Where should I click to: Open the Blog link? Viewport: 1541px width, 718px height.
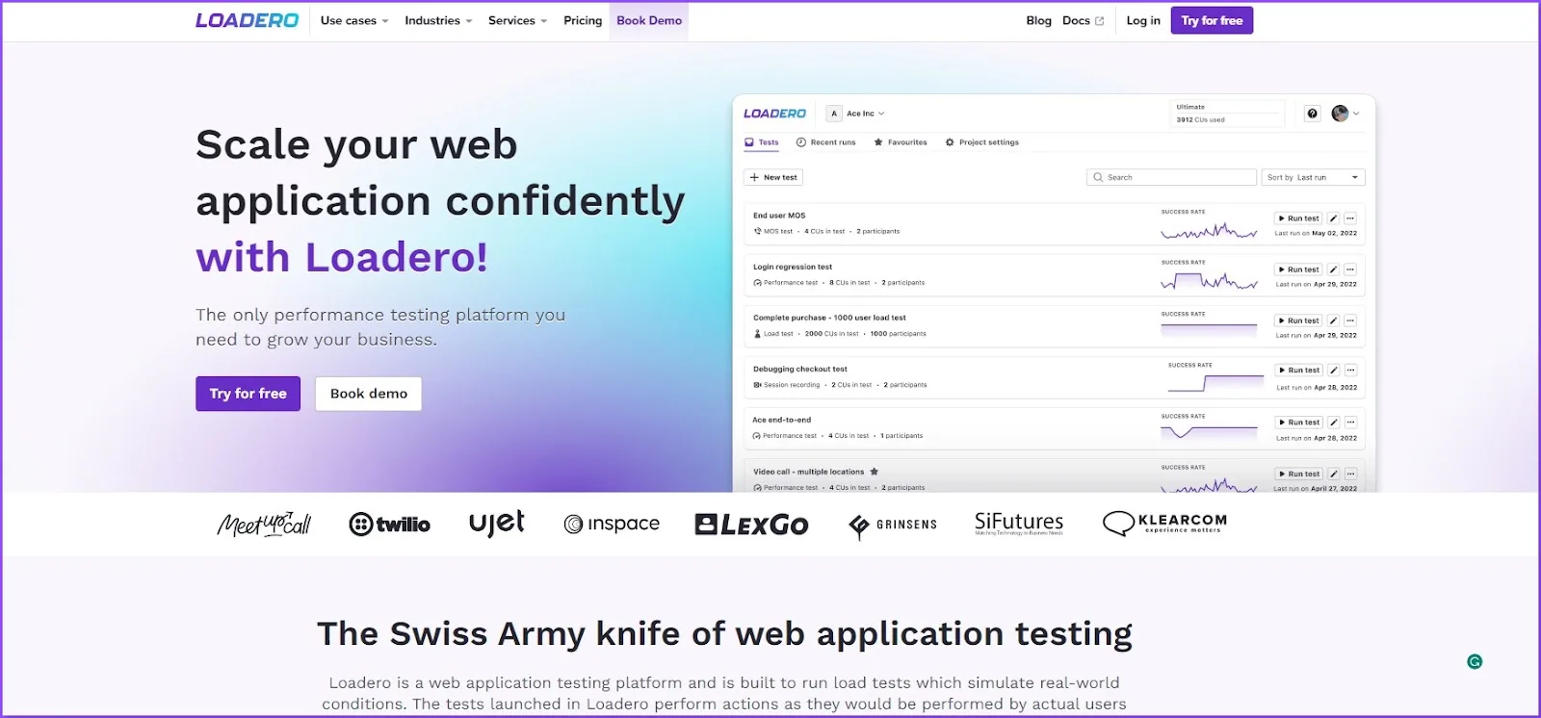point(1038,20)
